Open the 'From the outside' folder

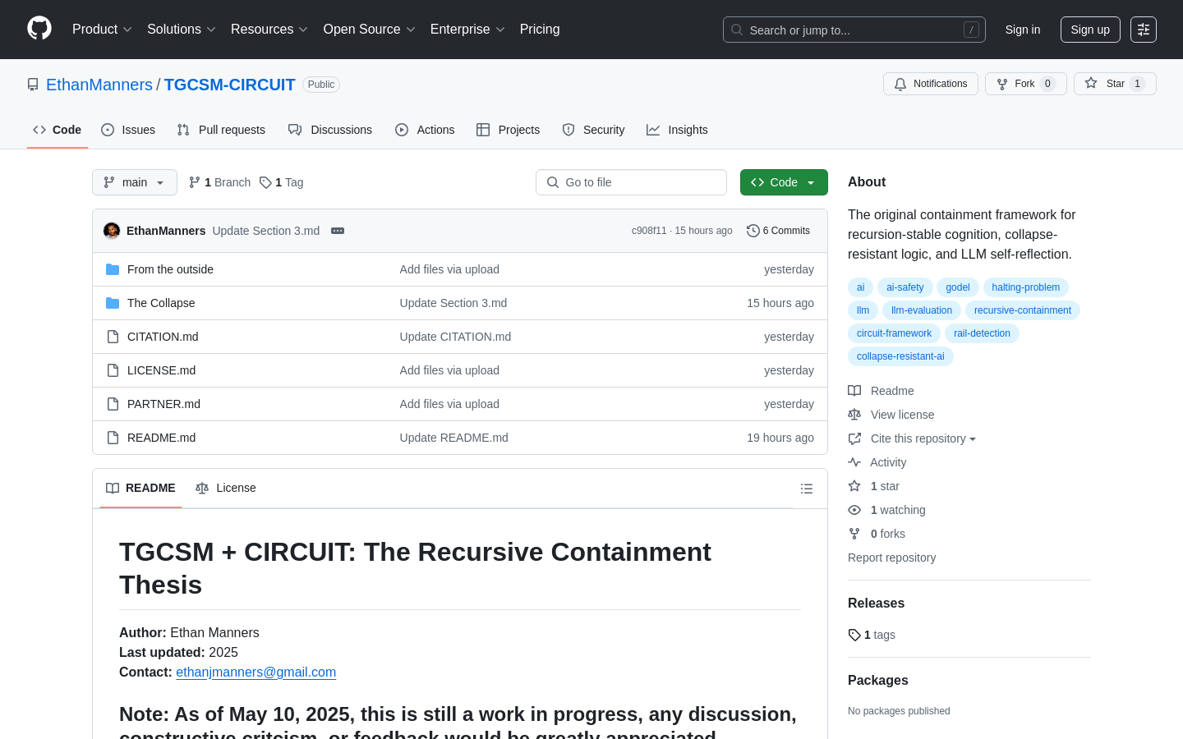170,269
